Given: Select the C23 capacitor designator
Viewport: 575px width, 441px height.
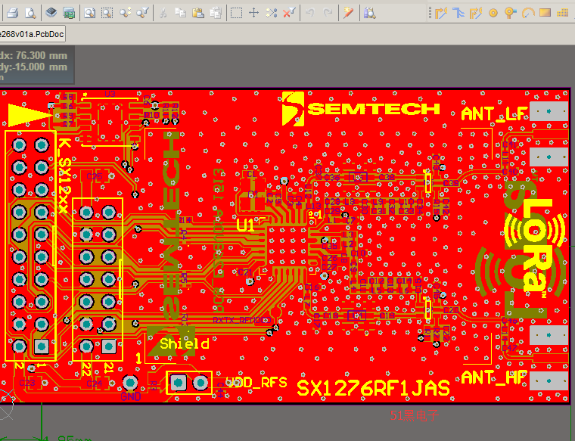Looking at the screenshot, I should [x=27, y=383].
